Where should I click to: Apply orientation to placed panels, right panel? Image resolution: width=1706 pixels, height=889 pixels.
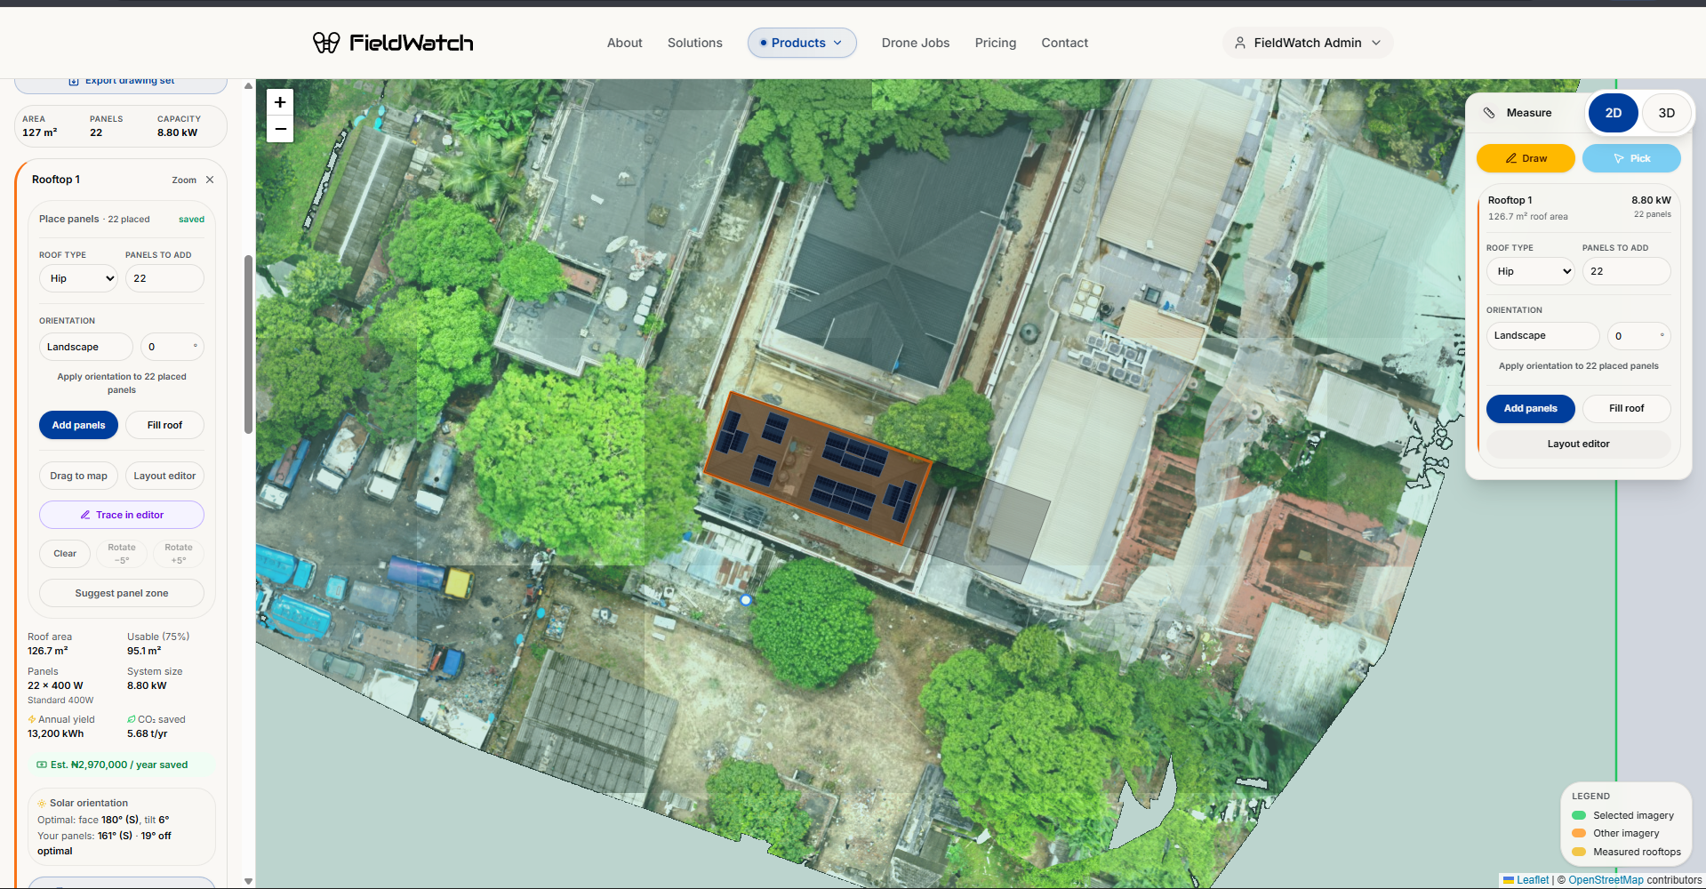(1579, 366)
